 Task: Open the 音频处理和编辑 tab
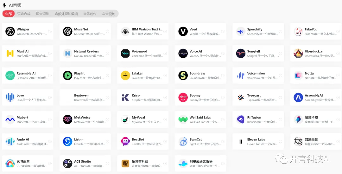click(x=66, y=14)
